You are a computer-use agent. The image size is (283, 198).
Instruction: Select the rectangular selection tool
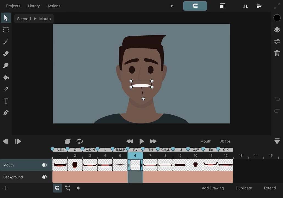pos(6,29)
